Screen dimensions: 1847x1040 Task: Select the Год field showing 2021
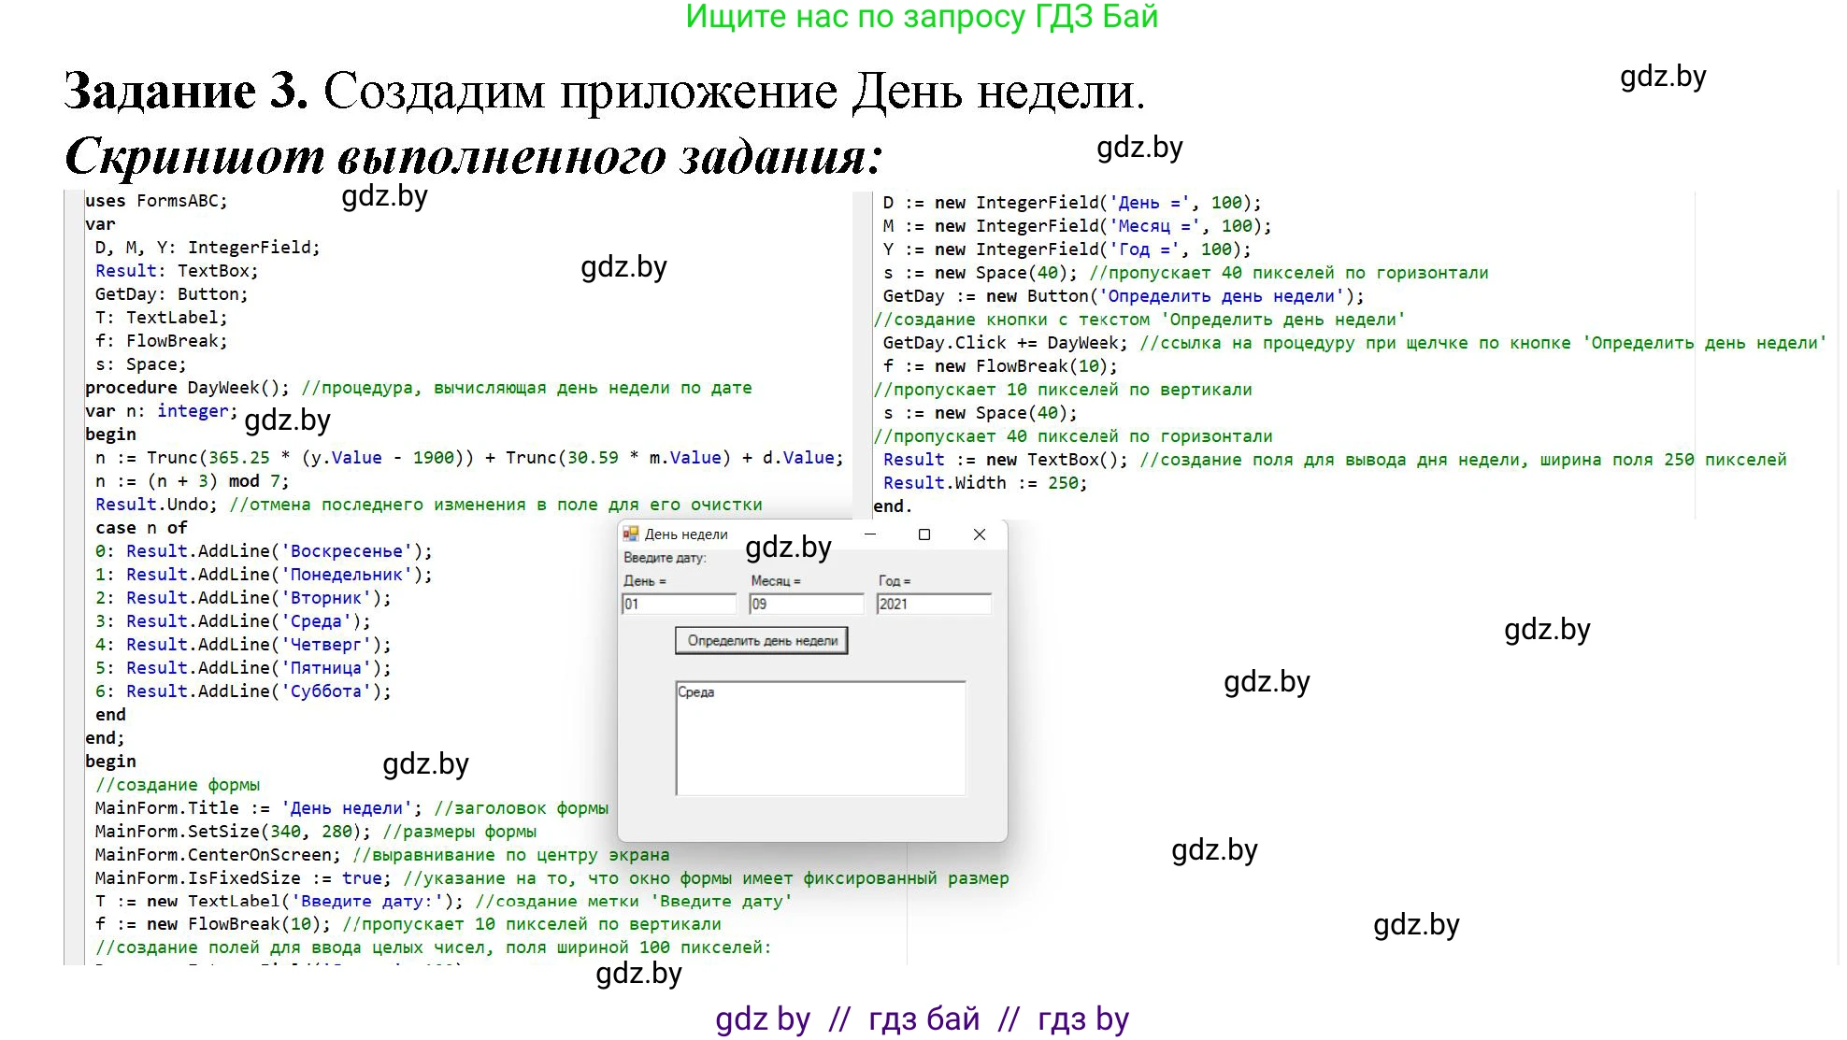pos(933,605)
